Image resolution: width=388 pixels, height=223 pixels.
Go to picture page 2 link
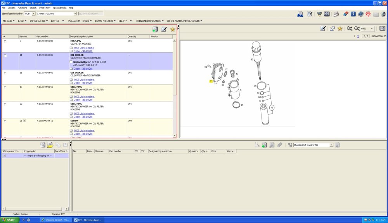coord(358,36)
